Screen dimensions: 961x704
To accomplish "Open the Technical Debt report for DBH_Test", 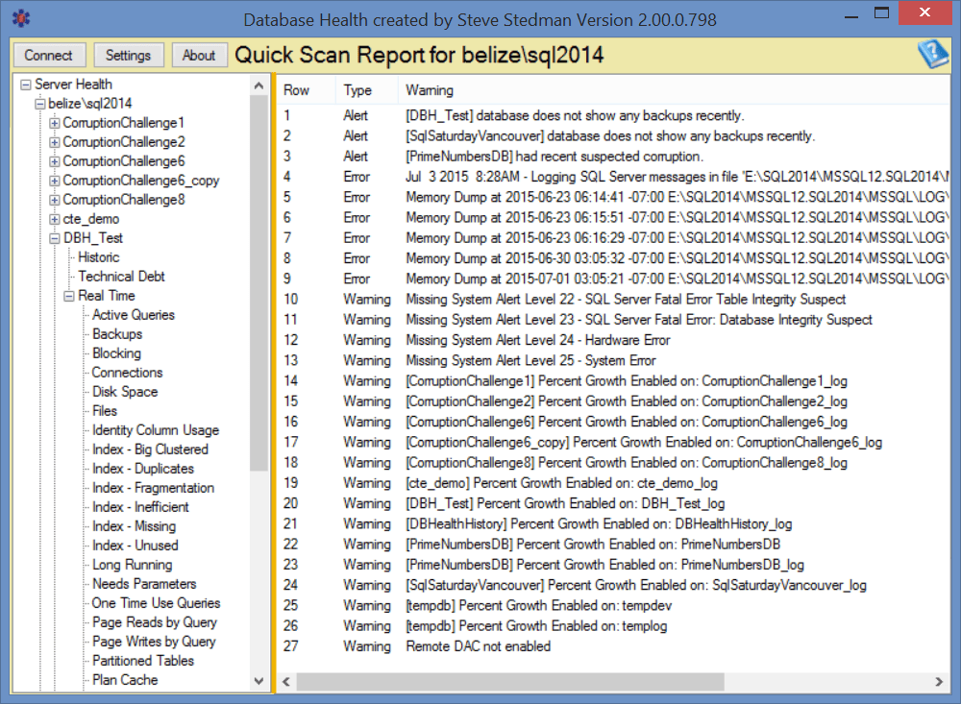I will point(121,276).
